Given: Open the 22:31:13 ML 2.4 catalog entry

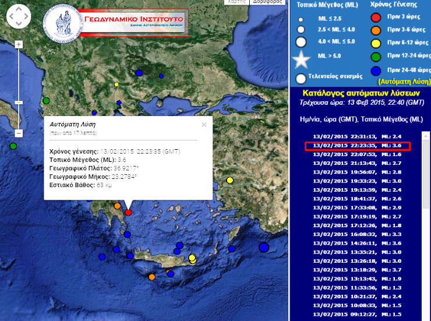Looking at the screenshot, I should [358, 137].
